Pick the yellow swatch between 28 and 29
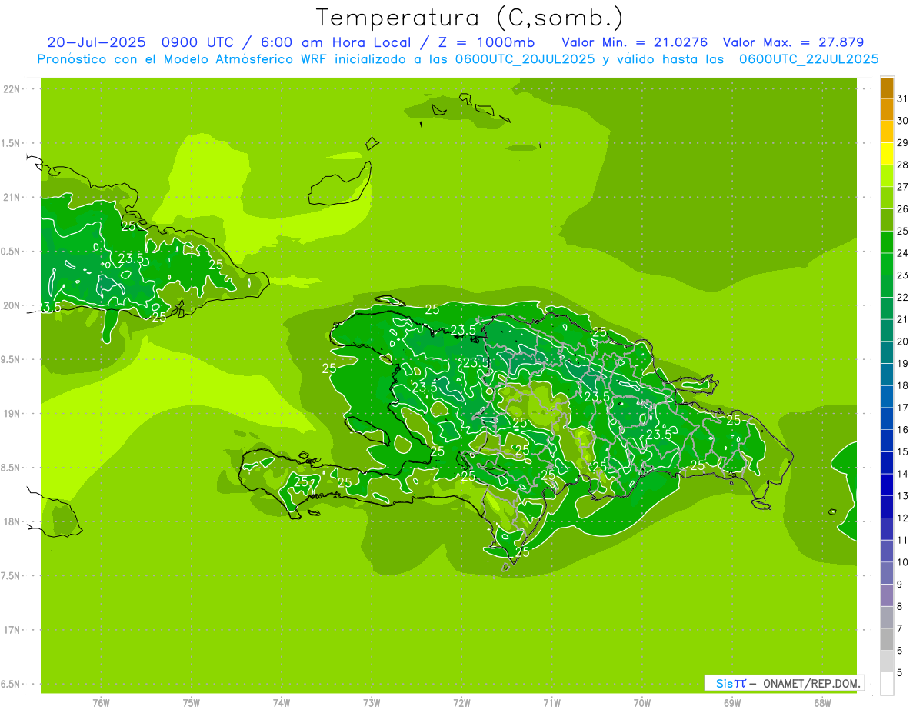923x713 pixels. 887,154
